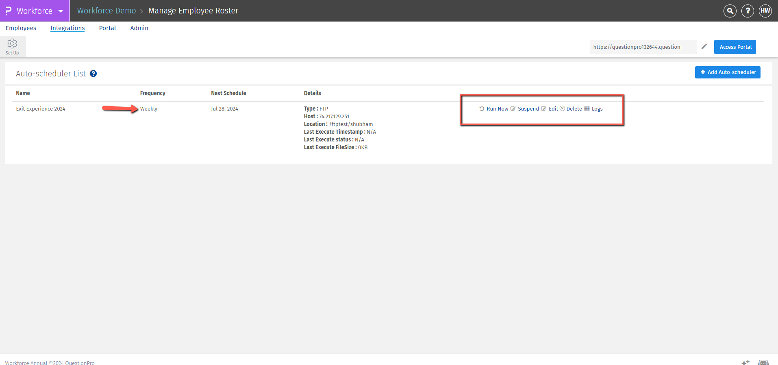Click the Access Portal button
The height and width of the screenshot is (365, 778).
tap(735, 47)
